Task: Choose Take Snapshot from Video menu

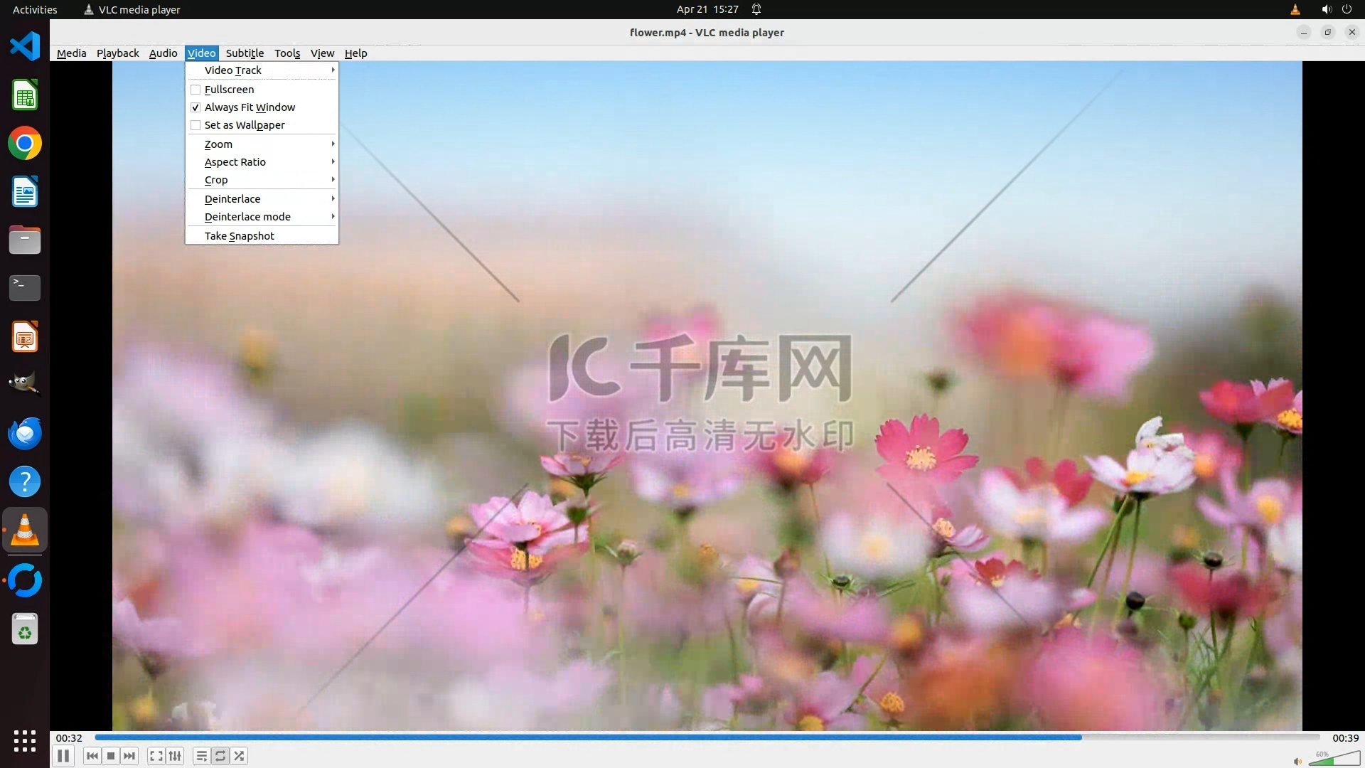Action: pyautogui.click(x=240, y=236)
